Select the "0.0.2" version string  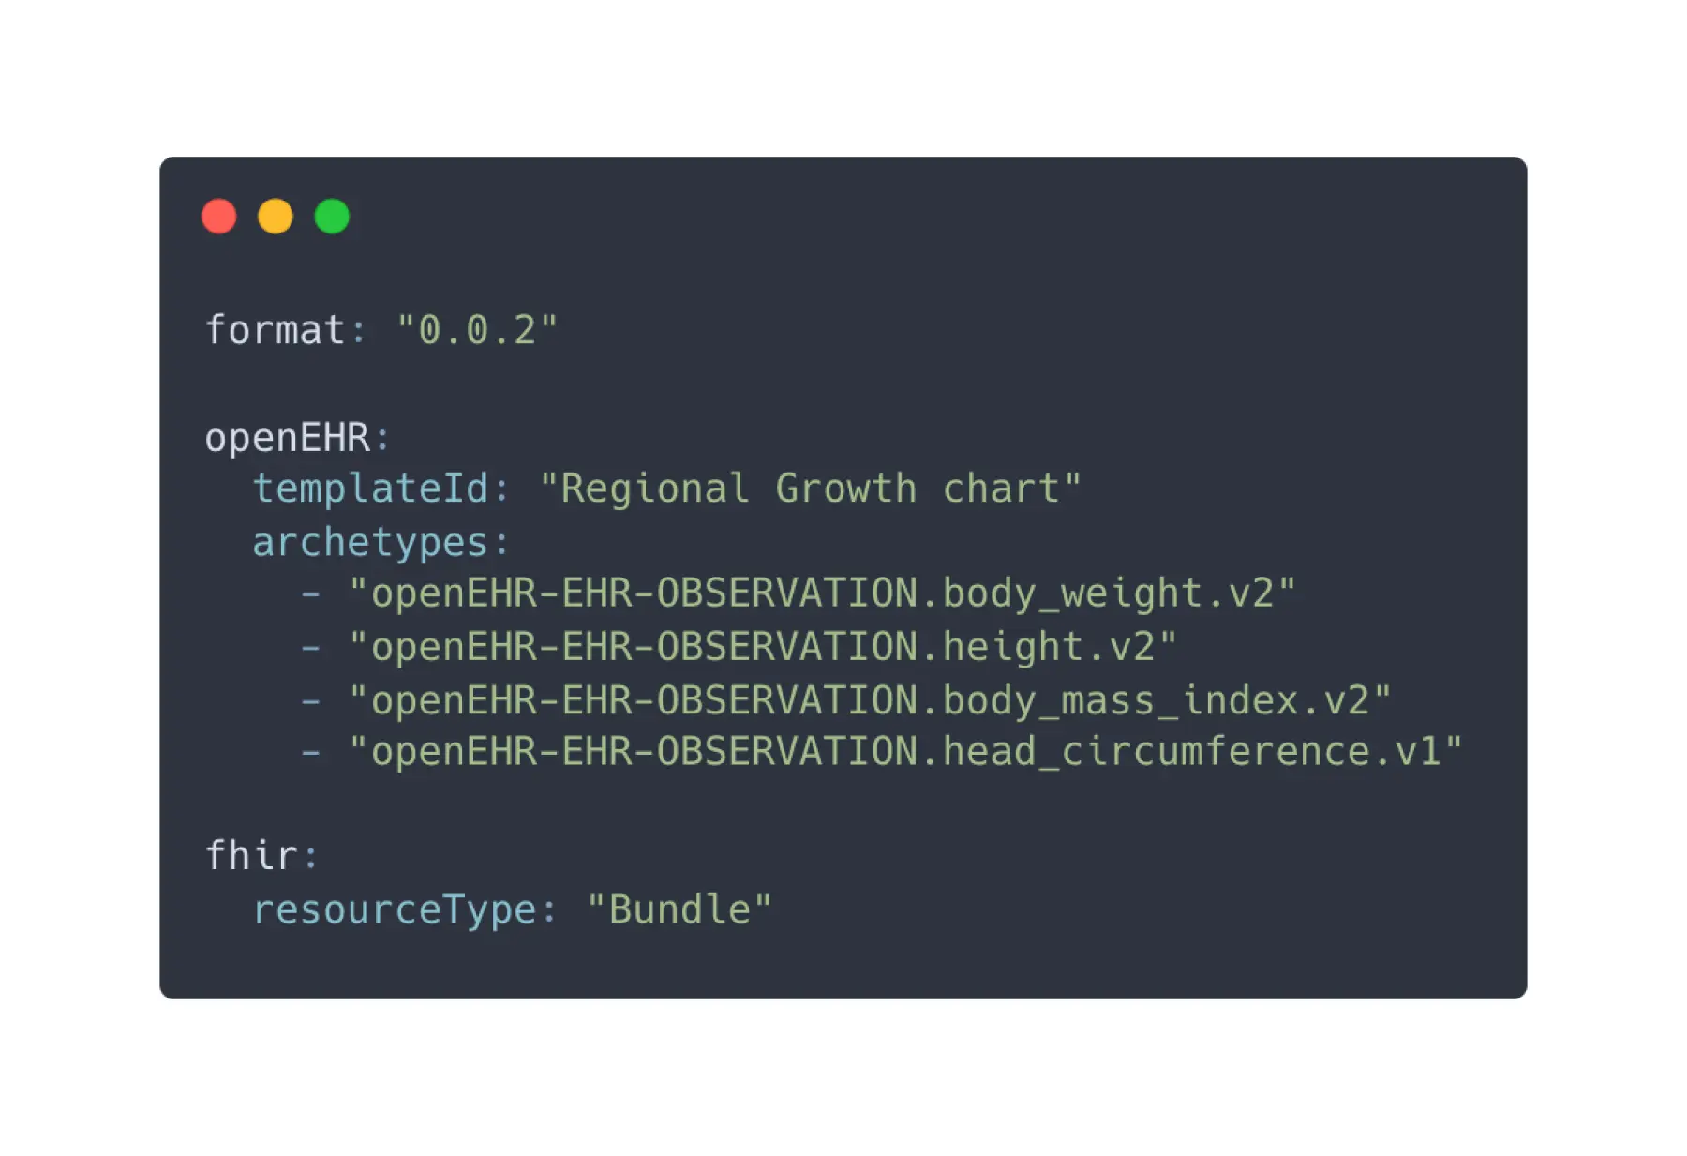(x=477, y=330)
